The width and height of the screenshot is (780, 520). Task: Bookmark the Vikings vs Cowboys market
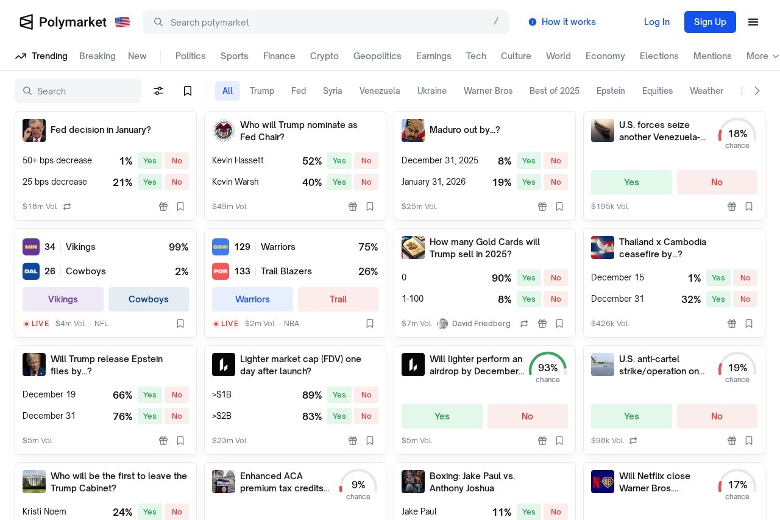tap(180, 324)
